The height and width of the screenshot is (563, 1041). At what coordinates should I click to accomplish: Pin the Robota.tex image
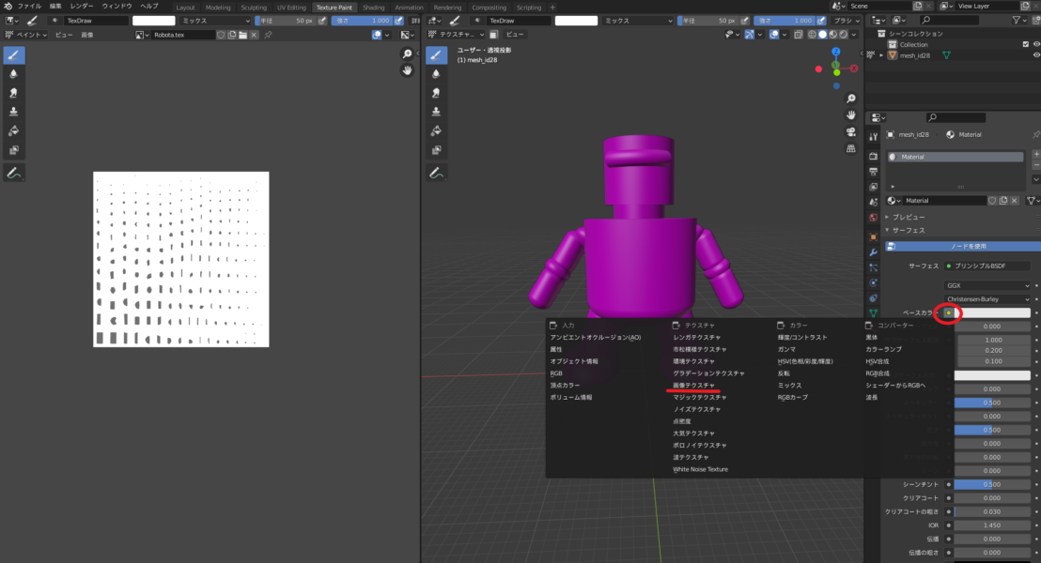tap(268, 35)
